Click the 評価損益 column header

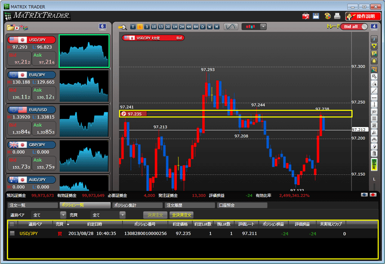(x=302, y=224)
